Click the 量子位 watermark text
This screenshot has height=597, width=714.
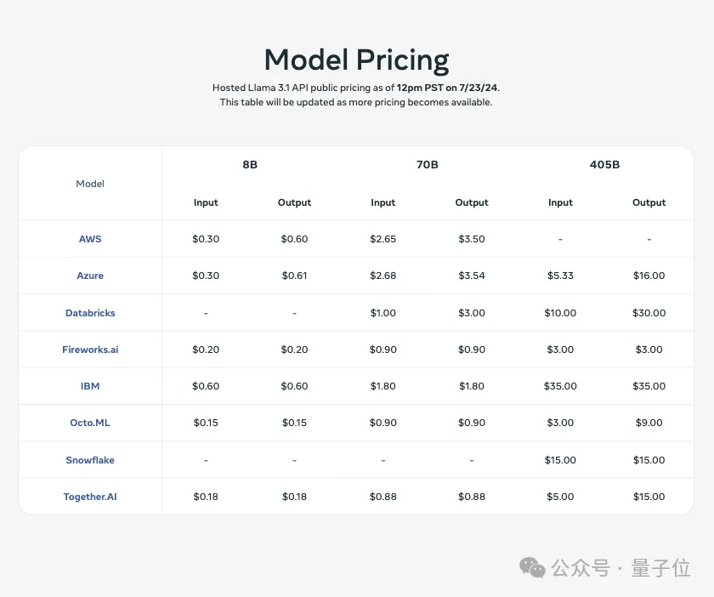pos(660,568)
